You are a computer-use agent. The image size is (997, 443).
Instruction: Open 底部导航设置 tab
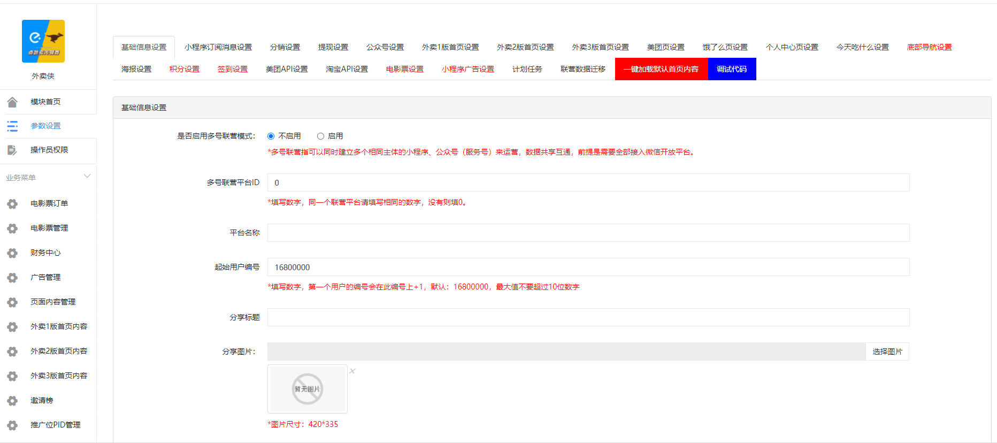[930, 47]
